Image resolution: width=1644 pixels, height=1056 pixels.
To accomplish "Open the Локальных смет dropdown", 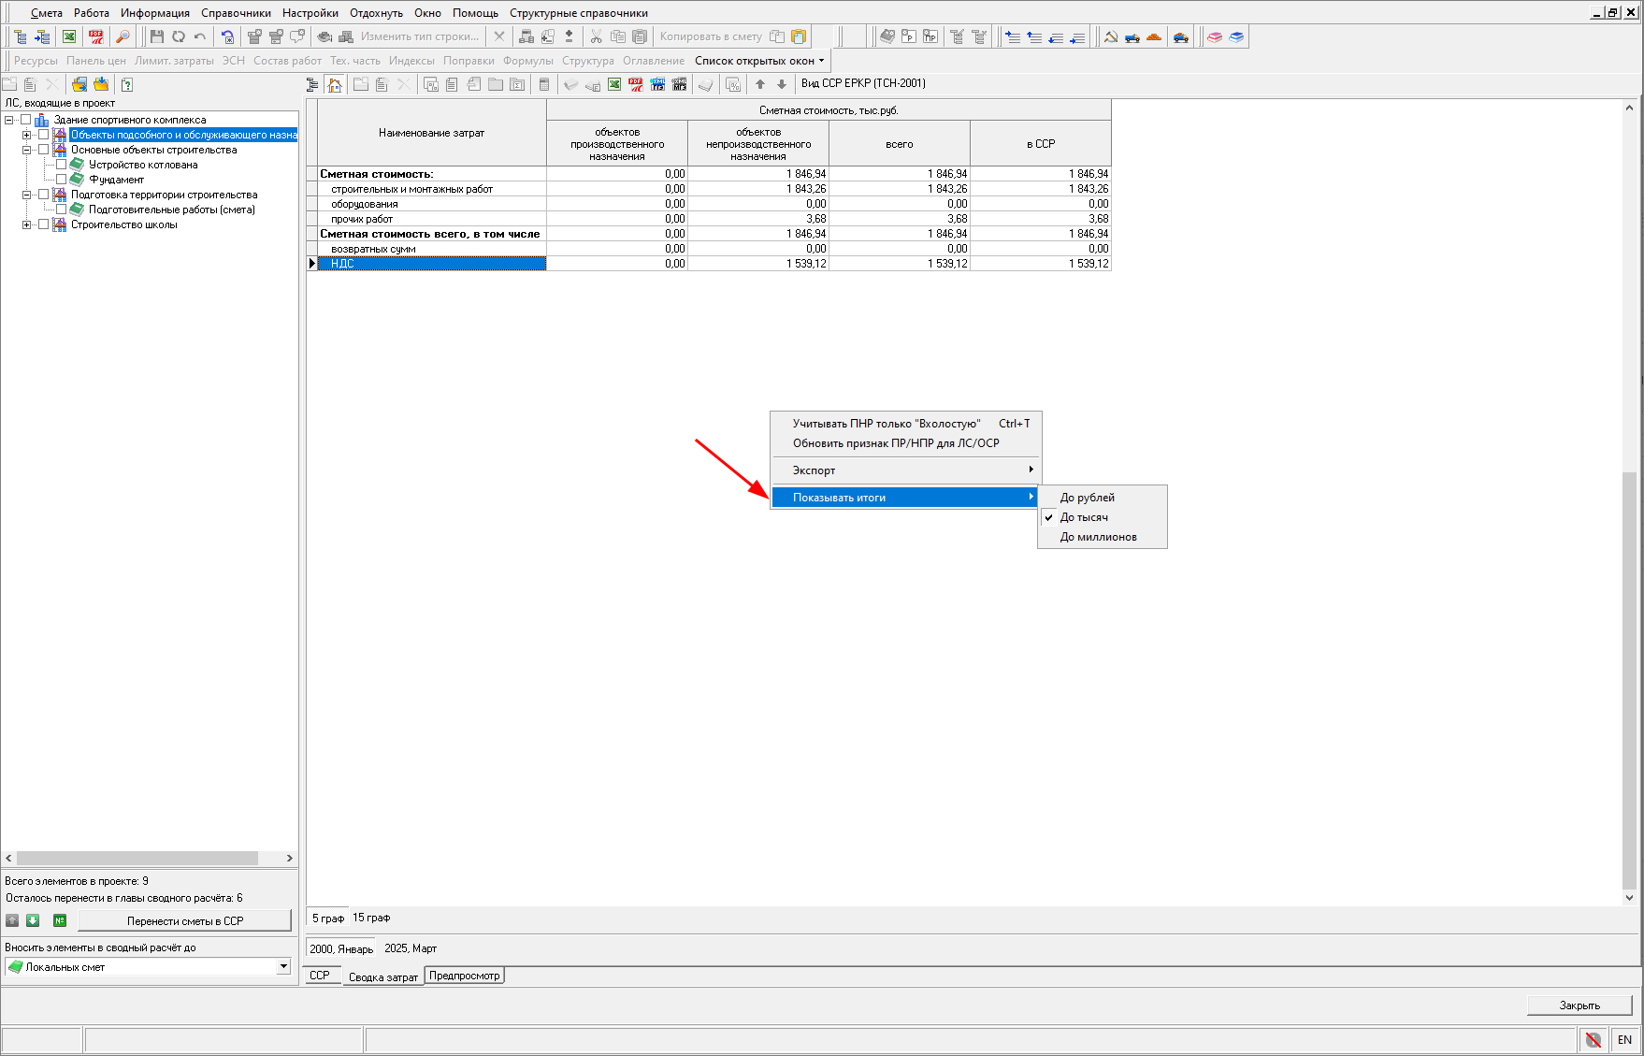I will pos(283,966).
